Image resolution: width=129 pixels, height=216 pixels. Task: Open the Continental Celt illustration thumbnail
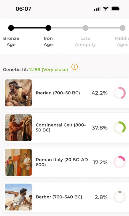18,127
